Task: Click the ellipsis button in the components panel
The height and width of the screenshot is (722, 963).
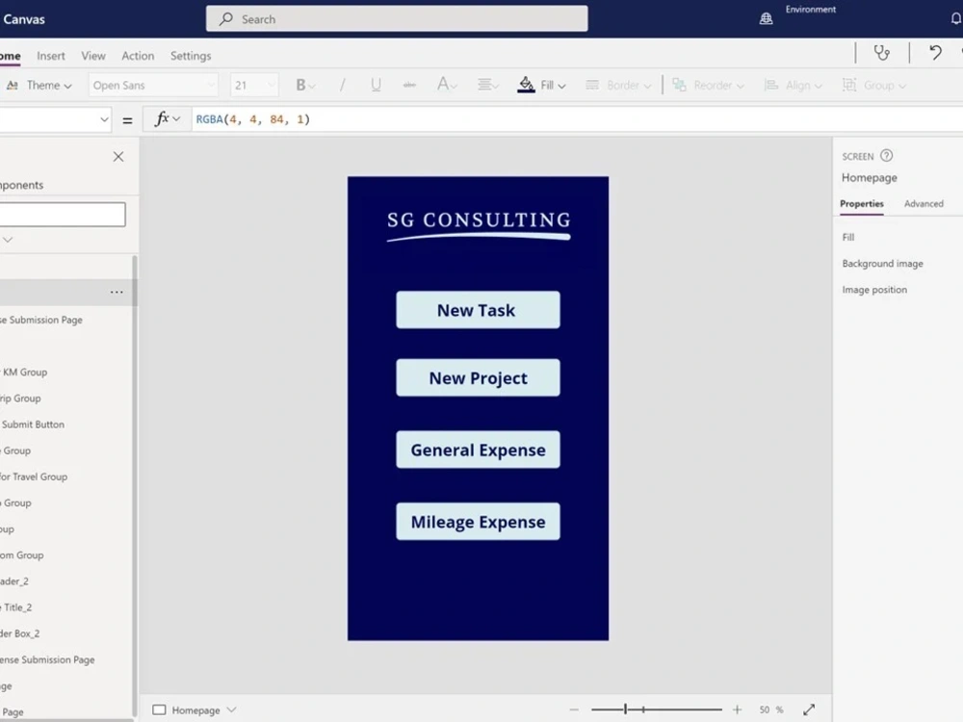Action: point(117,292)
